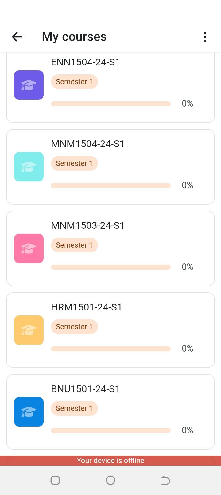
Task: Tap the blue BNU1501 course icon
Action: [29, 412]
